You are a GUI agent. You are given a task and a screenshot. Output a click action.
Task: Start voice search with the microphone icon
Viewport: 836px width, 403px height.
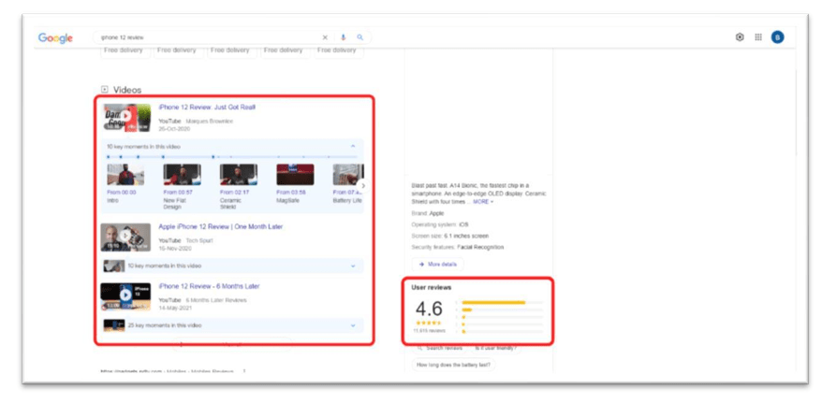344,37
